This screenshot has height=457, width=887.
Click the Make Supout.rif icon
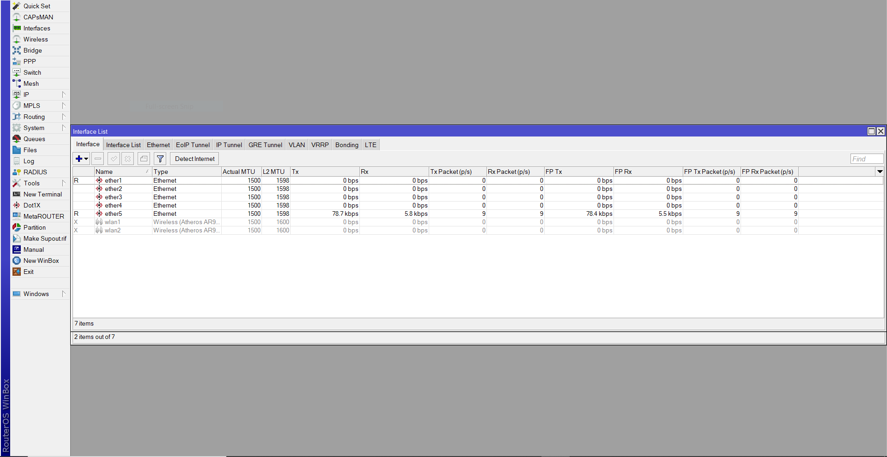pyautogui.click(x=17, y=238)
